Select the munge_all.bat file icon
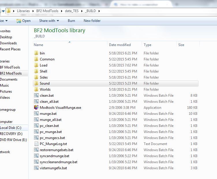Image resolution: width=217 pixels, height=179 pixels. (x=36, y=120)
